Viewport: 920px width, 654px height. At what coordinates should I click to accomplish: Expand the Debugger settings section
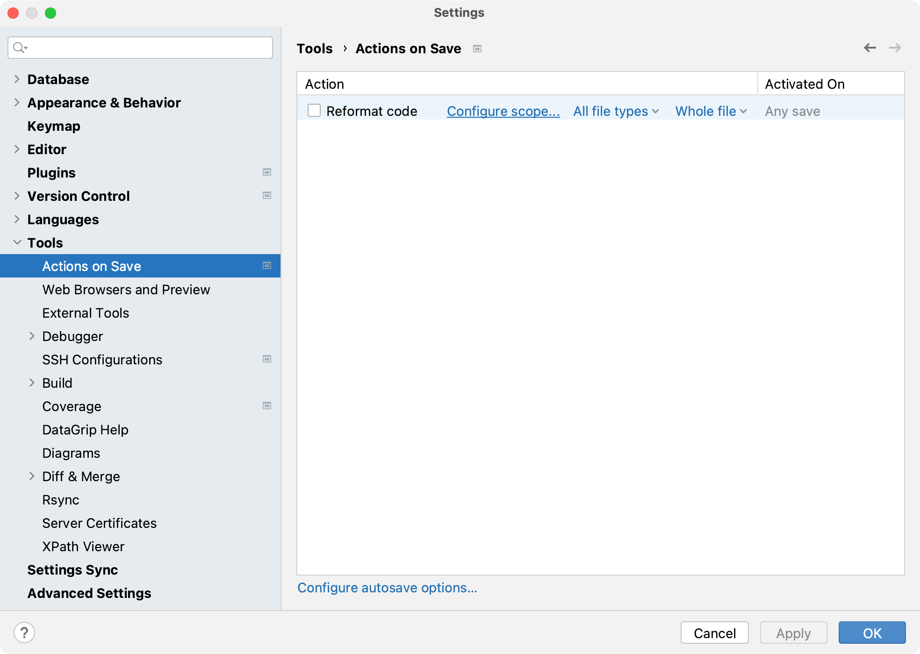(33, 336)
